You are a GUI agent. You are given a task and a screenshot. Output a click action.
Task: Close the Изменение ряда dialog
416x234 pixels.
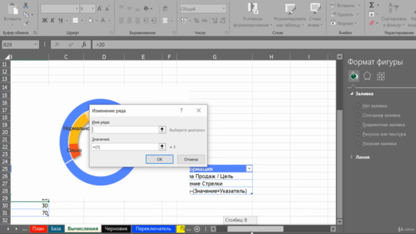[x=198, y=110]
